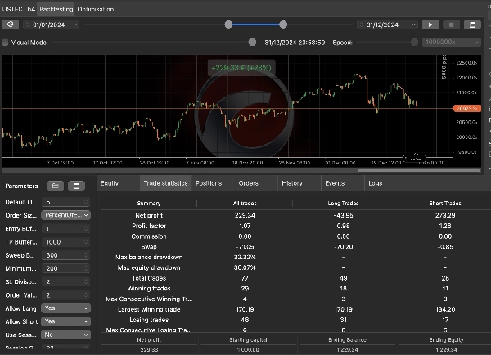Start the backtest with the play button
491x355 pixels.
pyautogui.click(x=430, y=25)
